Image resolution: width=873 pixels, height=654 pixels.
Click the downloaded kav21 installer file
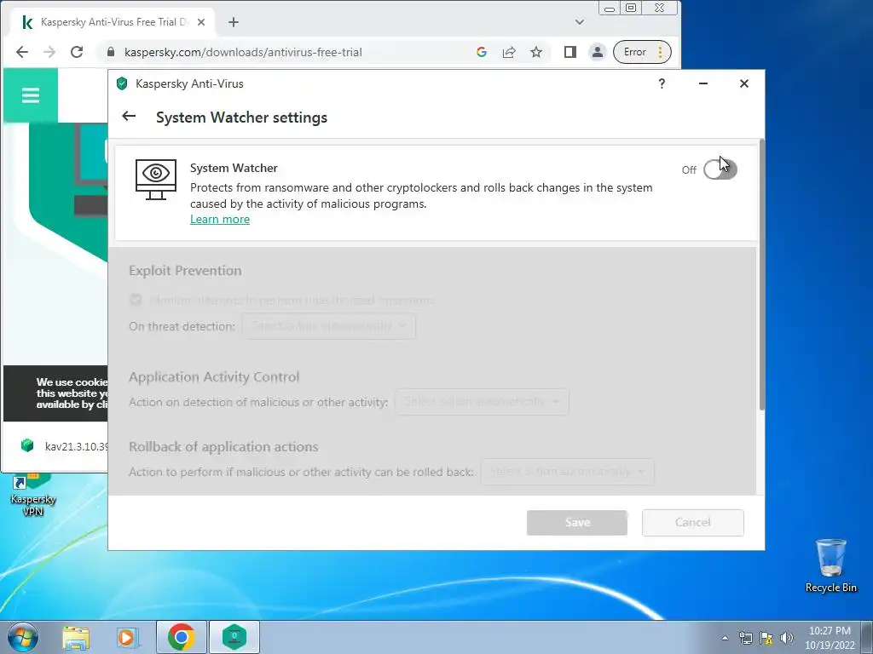[64, 446]
